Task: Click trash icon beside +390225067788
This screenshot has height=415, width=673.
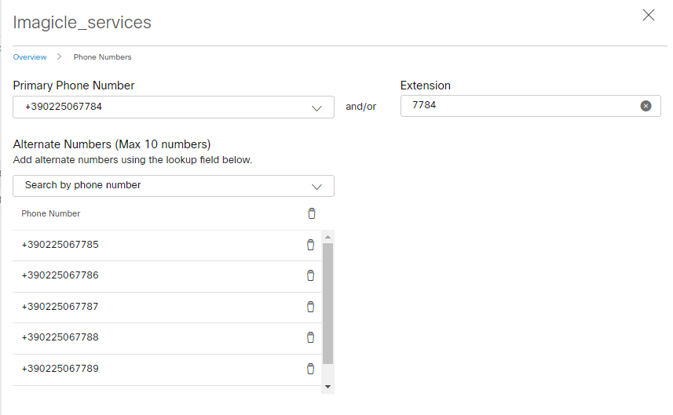Action: coord(310,337)
